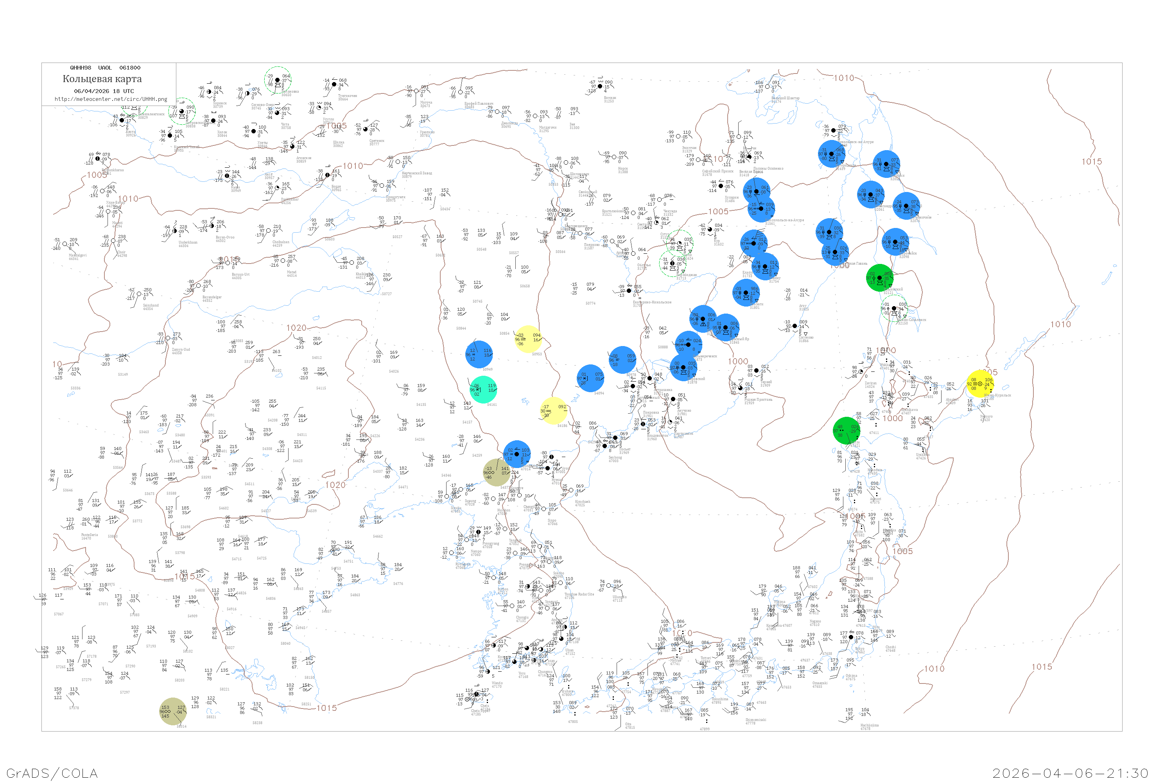Click the 2026-04-06-21:30 timestamp
This screenshot has width=1173, height=782.
pos(1070,773)
